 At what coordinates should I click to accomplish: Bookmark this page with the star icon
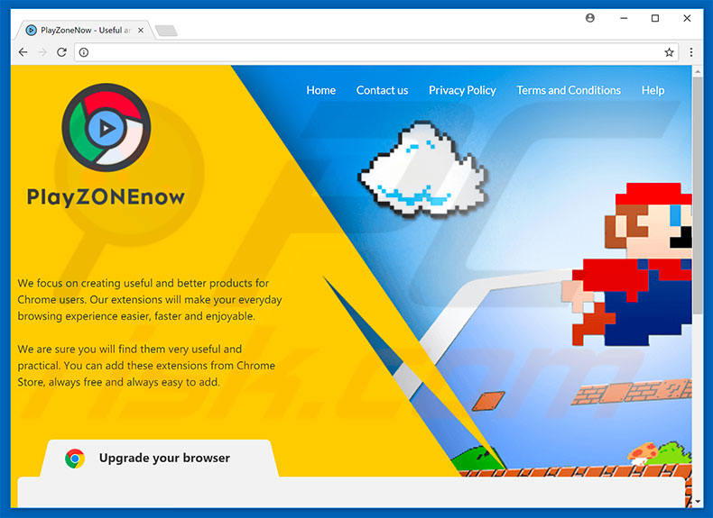tap(669, 52)
